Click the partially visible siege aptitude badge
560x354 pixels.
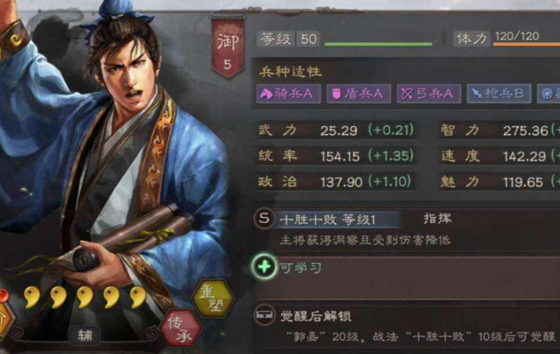(x=549, y=94)
